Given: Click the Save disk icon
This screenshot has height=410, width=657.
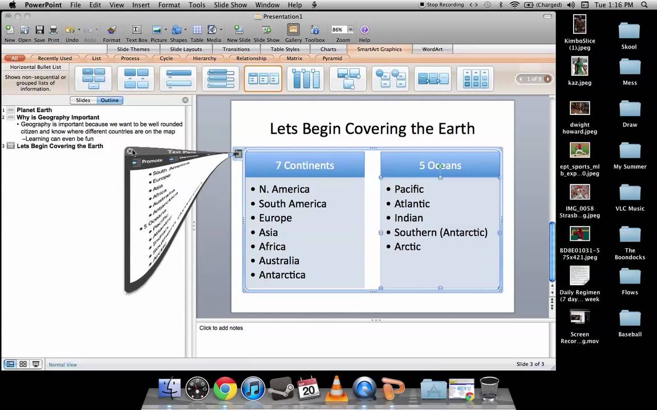Looking at the screenshot, I should click(39, 30).
